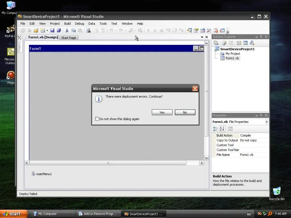Open Properties window position dropdown
Viewport: 291px width, 218px height.
point(257,116)
